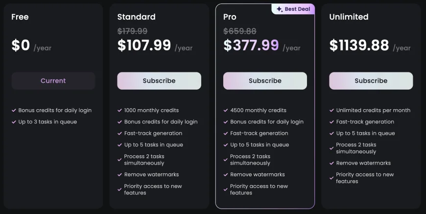Click the Pro plan's Fast-track generation checkmark

coord(226,133)
